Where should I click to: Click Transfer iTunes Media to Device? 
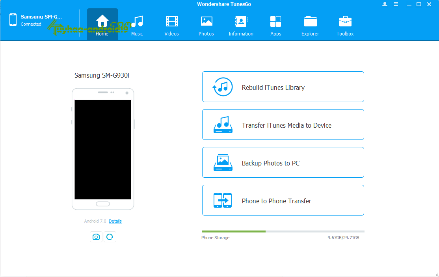283,125
